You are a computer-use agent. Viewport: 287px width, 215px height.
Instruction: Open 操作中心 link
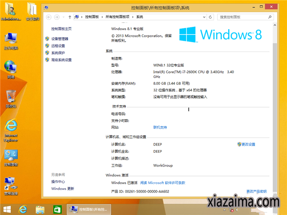(x=58, y=182)
